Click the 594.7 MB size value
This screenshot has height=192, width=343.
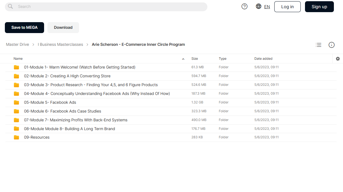click(x=199, y=76)
